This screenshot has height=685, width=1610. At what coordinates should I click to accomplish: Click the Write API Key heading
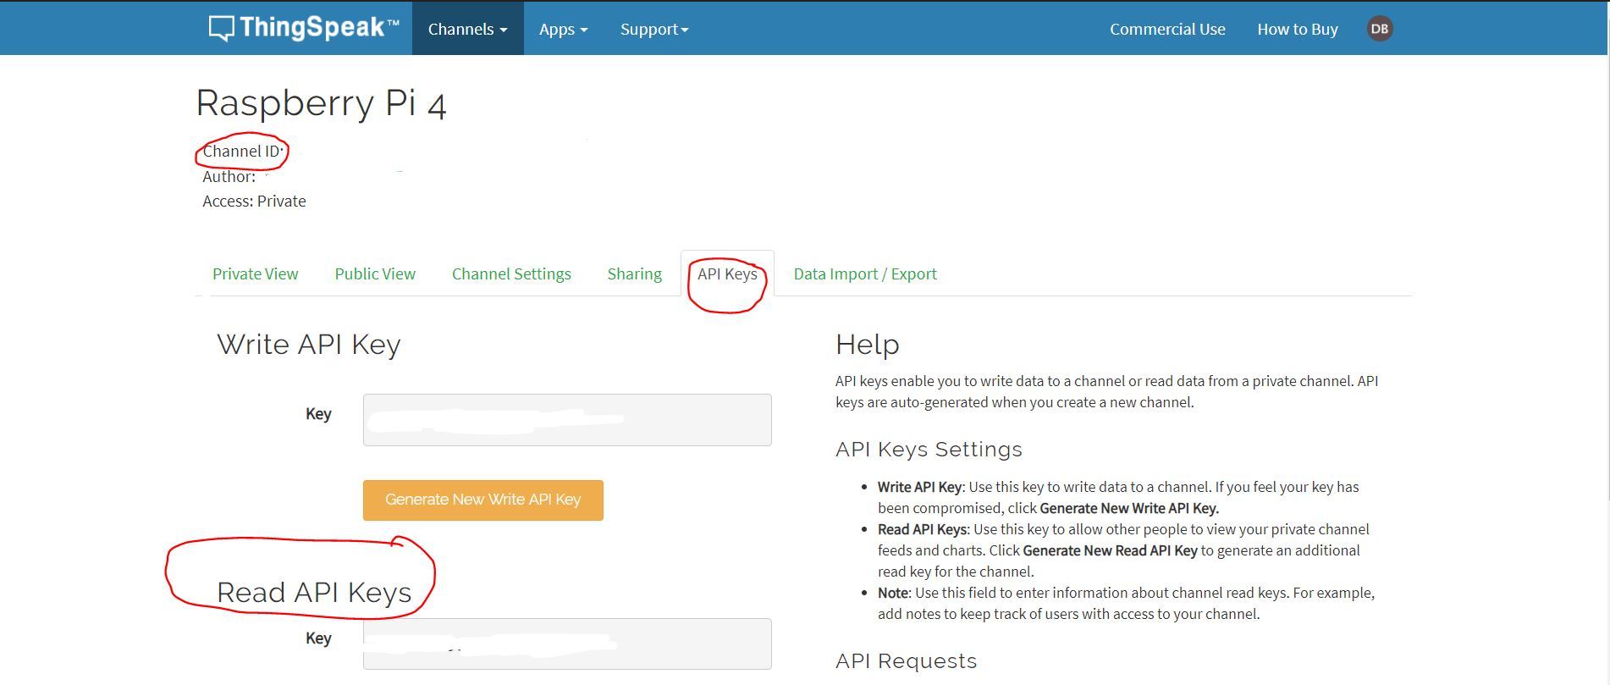(x=308, y=345)
